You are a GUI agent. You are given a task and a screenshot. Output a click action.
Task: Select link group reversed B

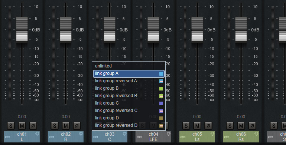(x=129, y=96)
